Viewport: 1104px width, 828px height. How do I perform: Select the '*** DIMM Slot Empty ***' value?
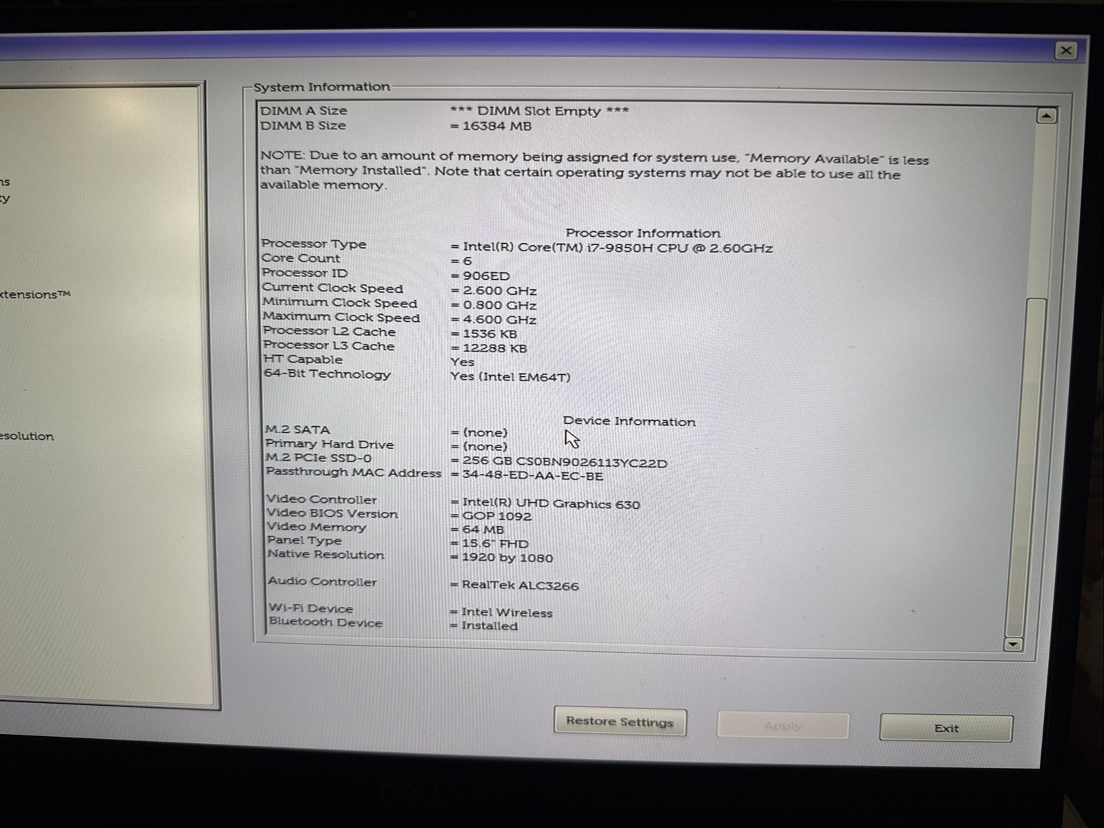(x=539, y=110)
